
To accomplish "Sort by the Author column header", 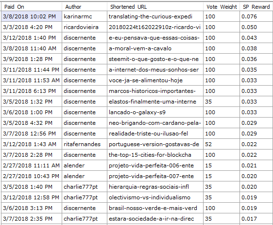I will tap(85, 7).
